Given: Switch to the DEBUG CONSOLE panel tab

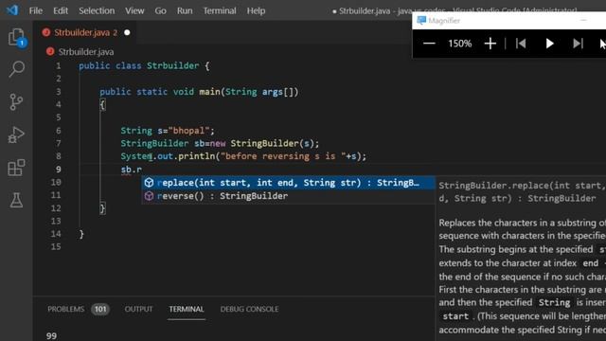Looking at the screenshot, I should (249, 309).
